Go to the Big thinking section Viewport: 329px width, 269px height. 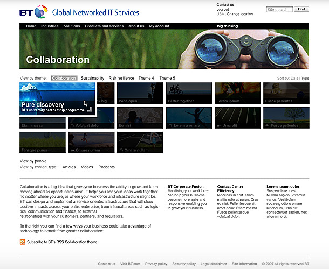227,26
